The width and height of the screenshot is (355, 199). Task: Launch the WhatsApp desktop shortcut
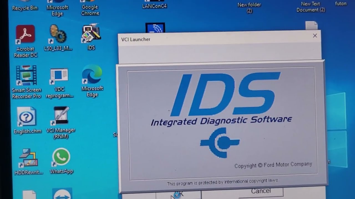tap(61, 161)
